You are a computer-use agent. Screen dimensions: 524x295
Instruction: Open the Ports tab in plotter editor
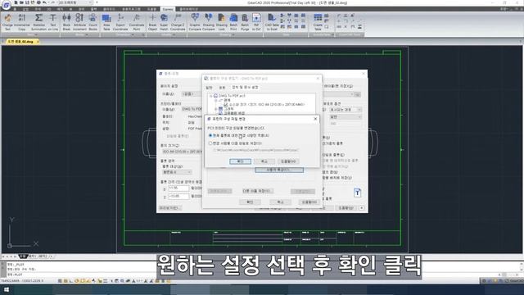(x=222, y=88)
